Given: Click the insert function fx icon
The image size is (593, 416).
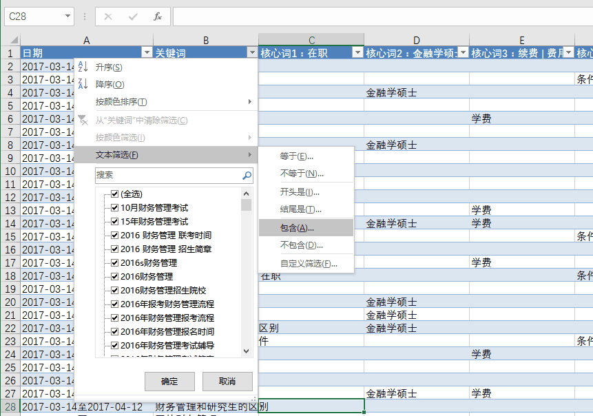Looking at the screenshot, I should click(x=158, y=16).
